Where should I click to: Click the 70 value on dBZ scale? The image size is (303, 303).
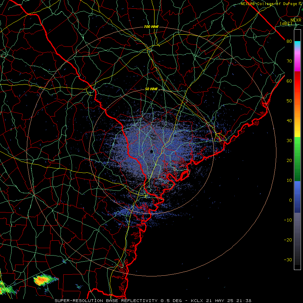pos(289,61)
